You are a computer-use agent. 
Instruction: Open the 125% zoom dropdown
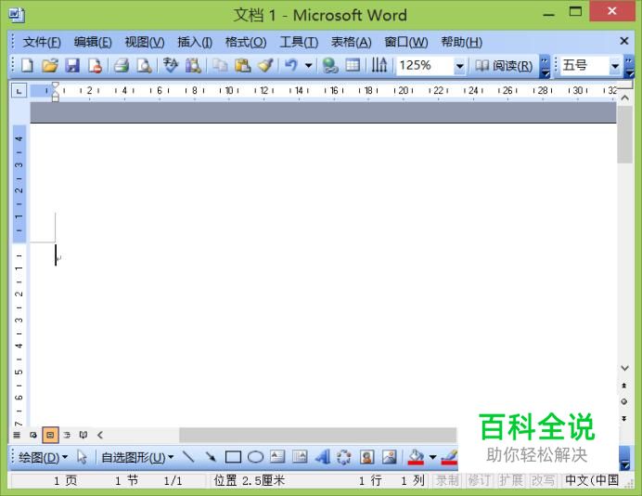coord(459,66)
